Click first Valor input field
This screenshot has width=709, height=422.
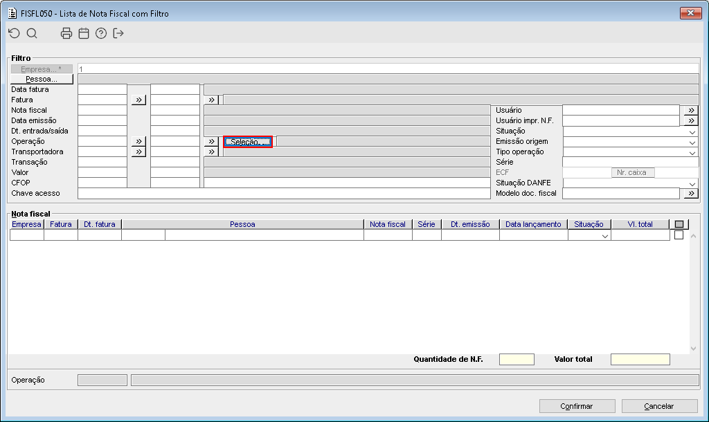point(102,172)
